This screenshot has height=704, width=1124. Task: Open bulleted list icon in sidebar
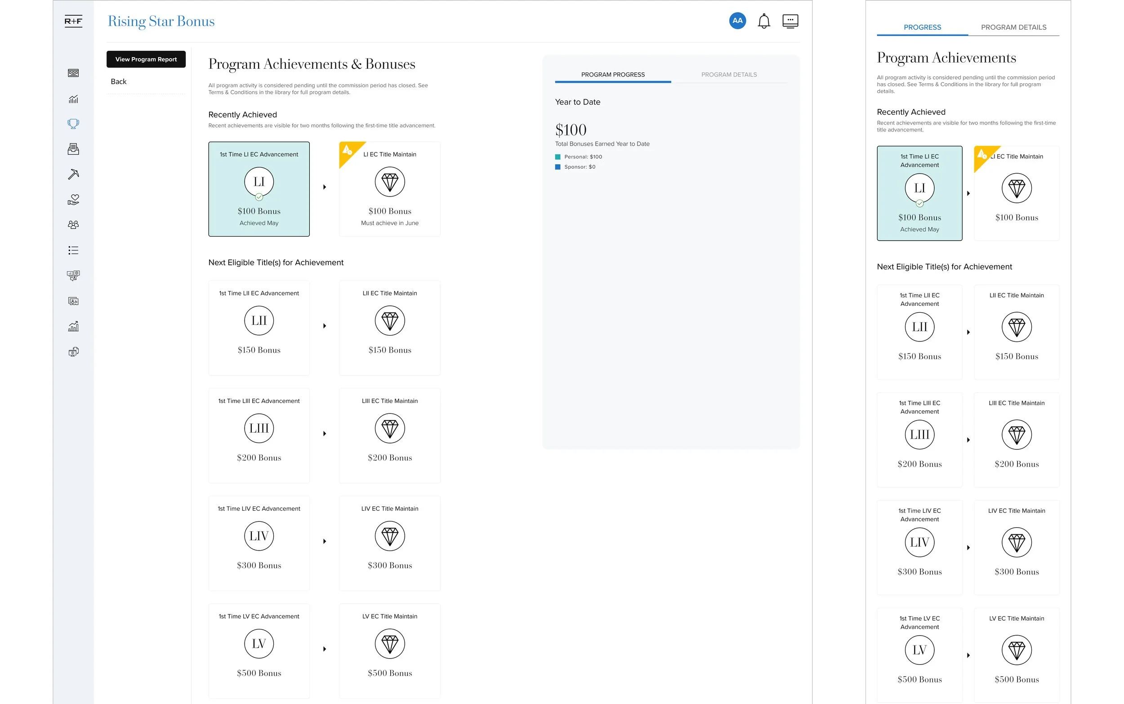pos(73,251)
